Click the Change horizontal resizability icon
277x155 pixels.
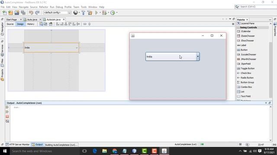point(85,24)
